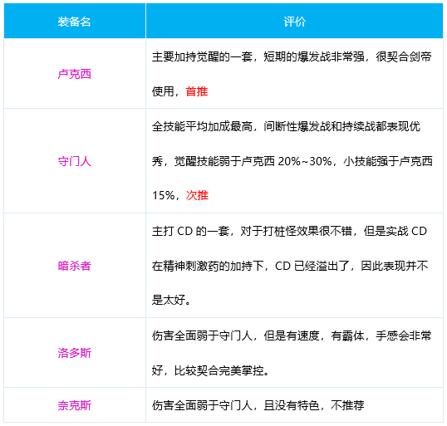The image size is (447, 426).
Task: Click the red 次推 label
Action: pyautogui.click(x=197, y=195)
